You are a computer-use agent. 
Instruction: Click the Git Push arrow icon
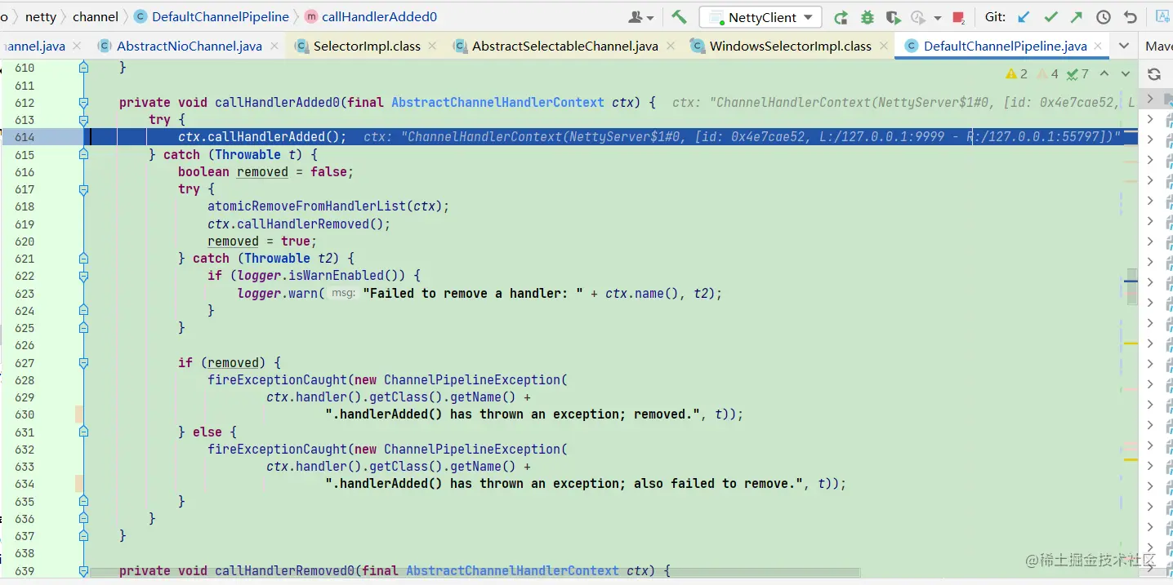point(1077,17)
